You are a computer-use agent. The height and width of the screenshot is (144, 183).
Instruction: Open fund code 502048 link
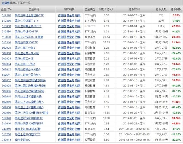6,96
